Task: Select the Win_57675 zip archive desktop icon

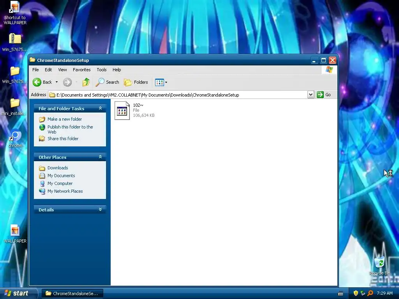Action: (15, 42)
